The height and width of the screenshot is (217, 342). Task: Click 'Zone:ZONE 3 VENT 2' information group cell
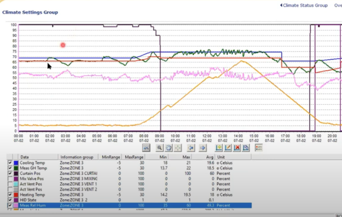coord(78,189)
